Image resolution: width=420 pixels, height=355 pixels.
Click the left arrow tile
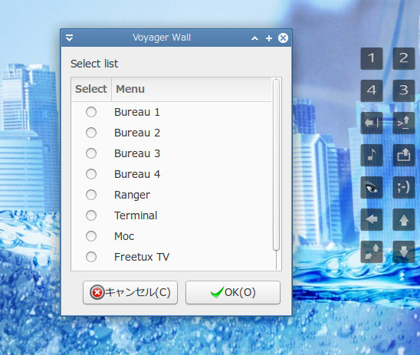372,219
